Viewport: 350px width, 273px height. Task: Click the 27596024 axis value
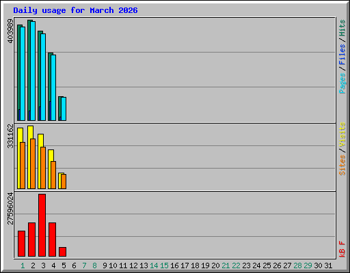click(x=10, y=209)
